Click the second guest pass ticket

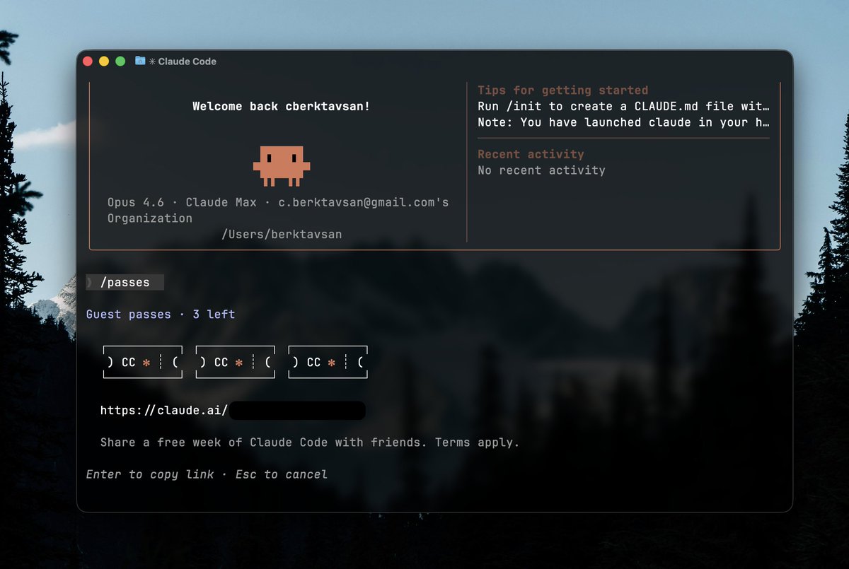(x=235, y=362)
